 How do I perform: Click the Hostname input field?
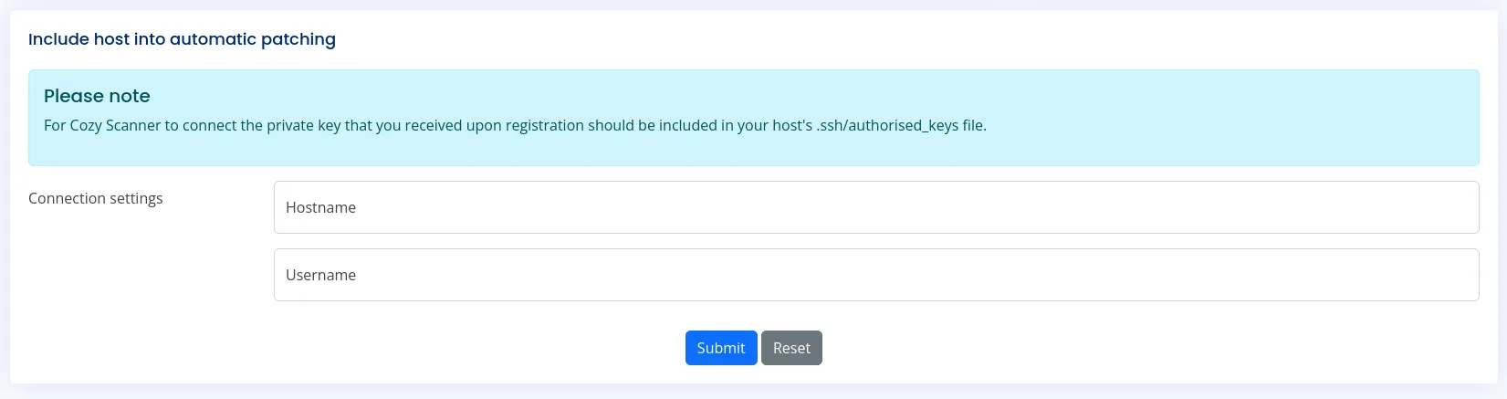(876, 207)
